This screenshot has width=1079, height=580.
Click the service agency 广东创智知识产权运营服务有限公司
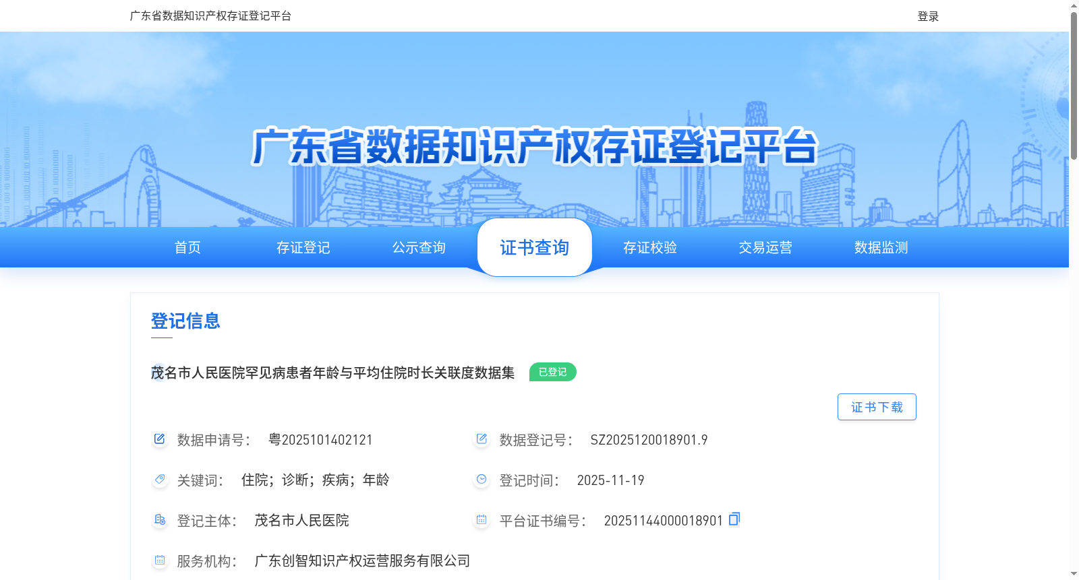point(362,560)
